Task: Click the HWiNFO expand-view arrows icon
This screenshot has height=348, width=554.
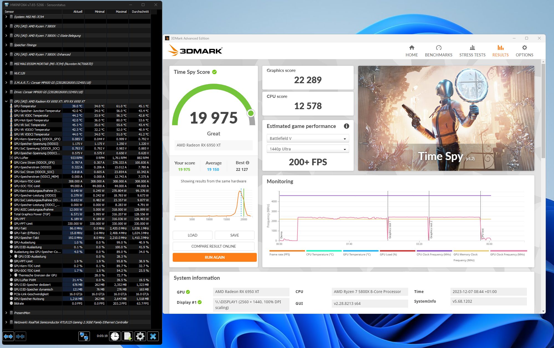Action: [x=8, y=336]
